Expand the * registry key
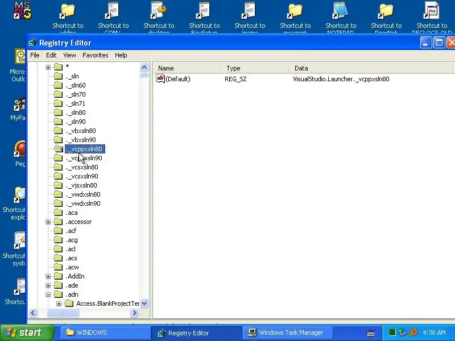This screenshot has width=455, height=341. click(x=48, y=67)
